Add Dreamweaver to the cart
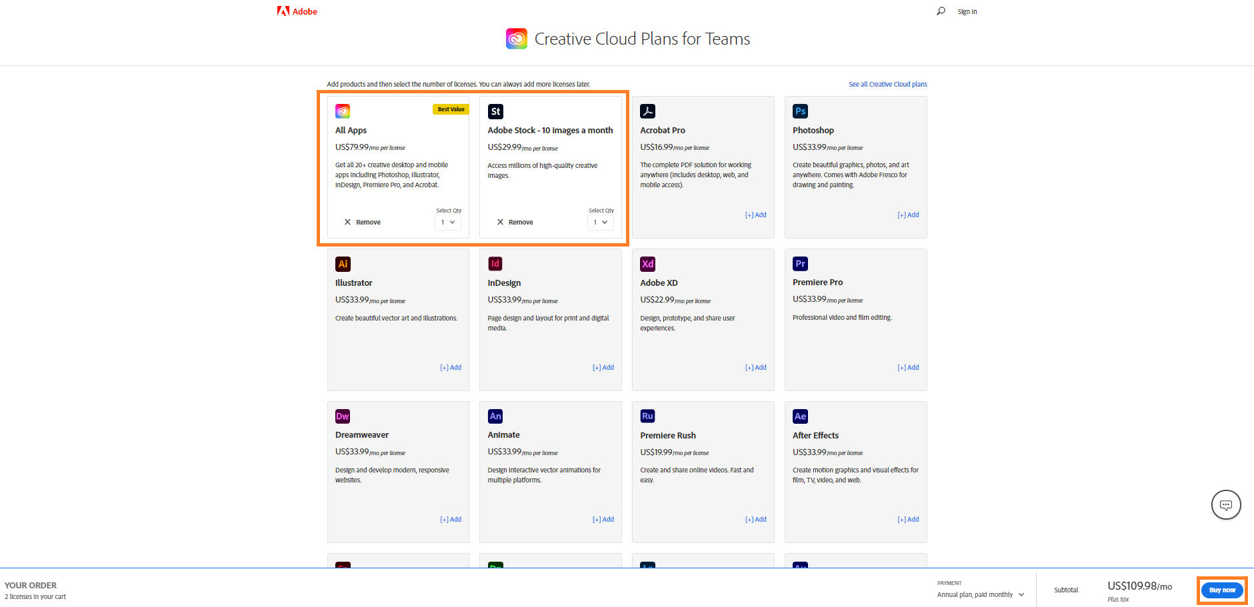The image size is (1254, 607). (451, 519)
